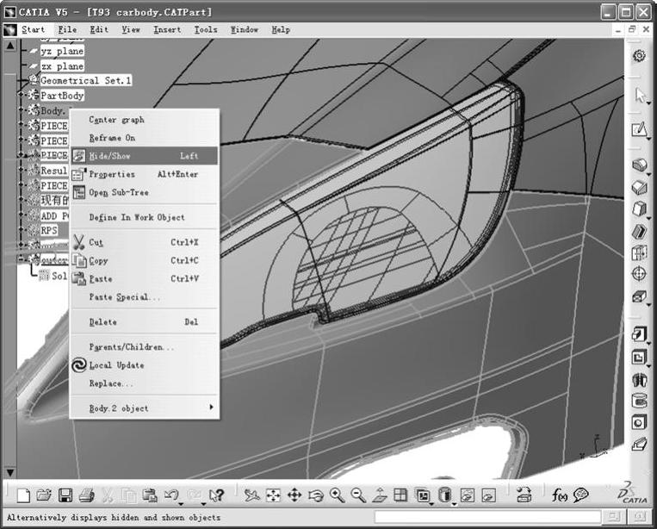657x529 pixels.
Task: Click the New document icon
Action: coord(23,495)
